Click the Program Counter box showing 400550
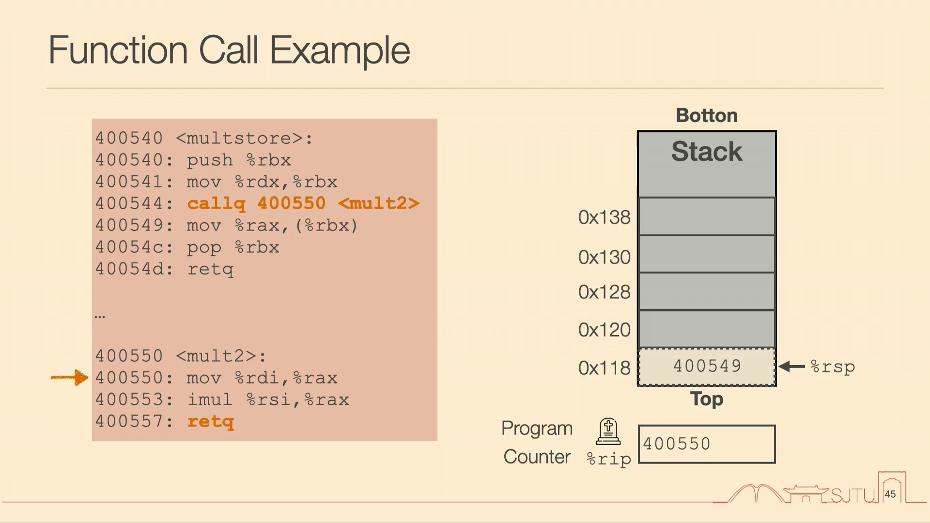 (707, 444)
